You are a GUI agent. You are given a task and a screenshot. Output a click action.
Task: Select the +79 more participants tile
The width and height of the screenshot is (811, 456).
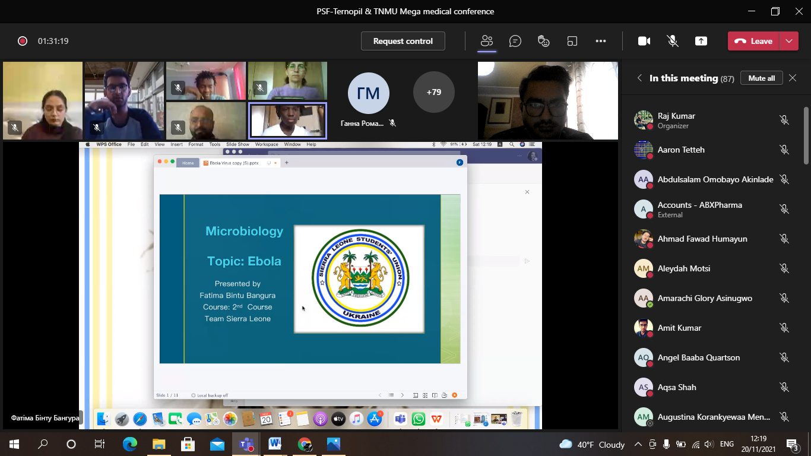(x=433, y=92)
